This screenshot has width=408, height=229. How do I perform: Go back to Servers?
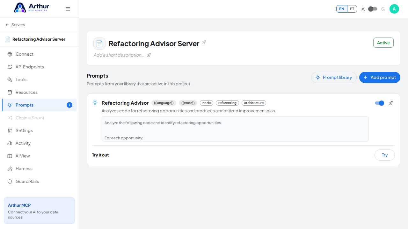pos(15,25)
